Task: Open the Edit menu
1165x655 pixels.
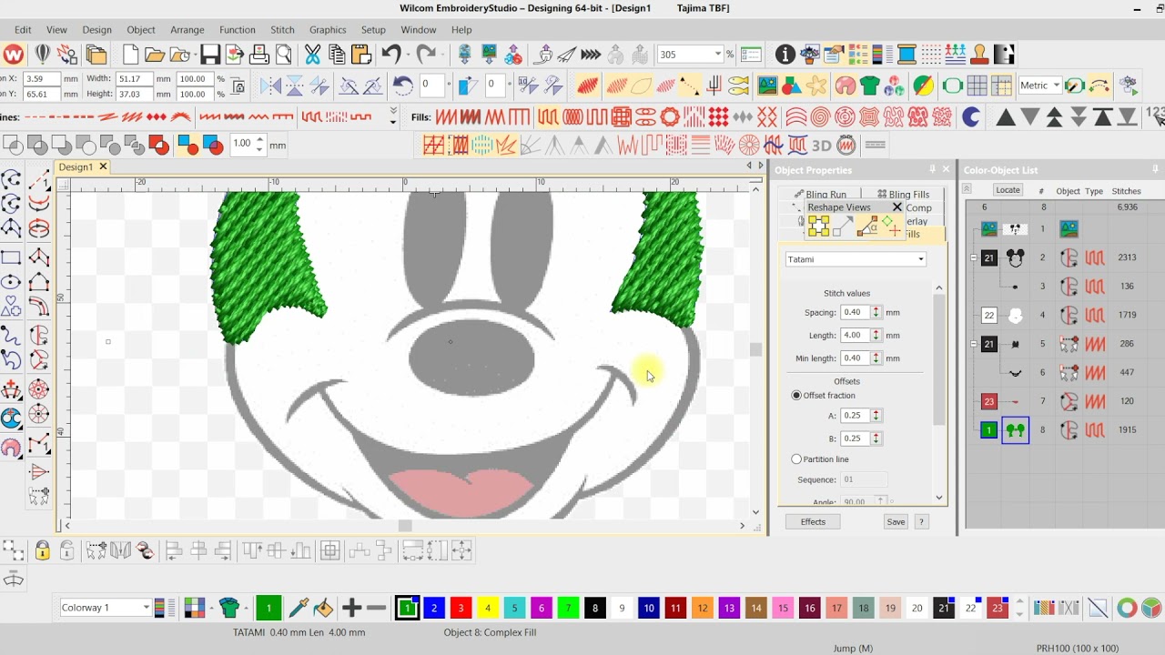Action: click(23, 30)
